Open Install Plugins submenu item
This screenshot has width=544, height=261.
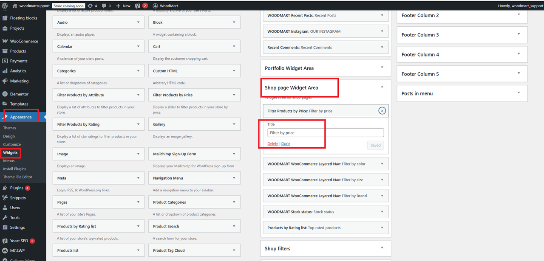click(14, 169)
